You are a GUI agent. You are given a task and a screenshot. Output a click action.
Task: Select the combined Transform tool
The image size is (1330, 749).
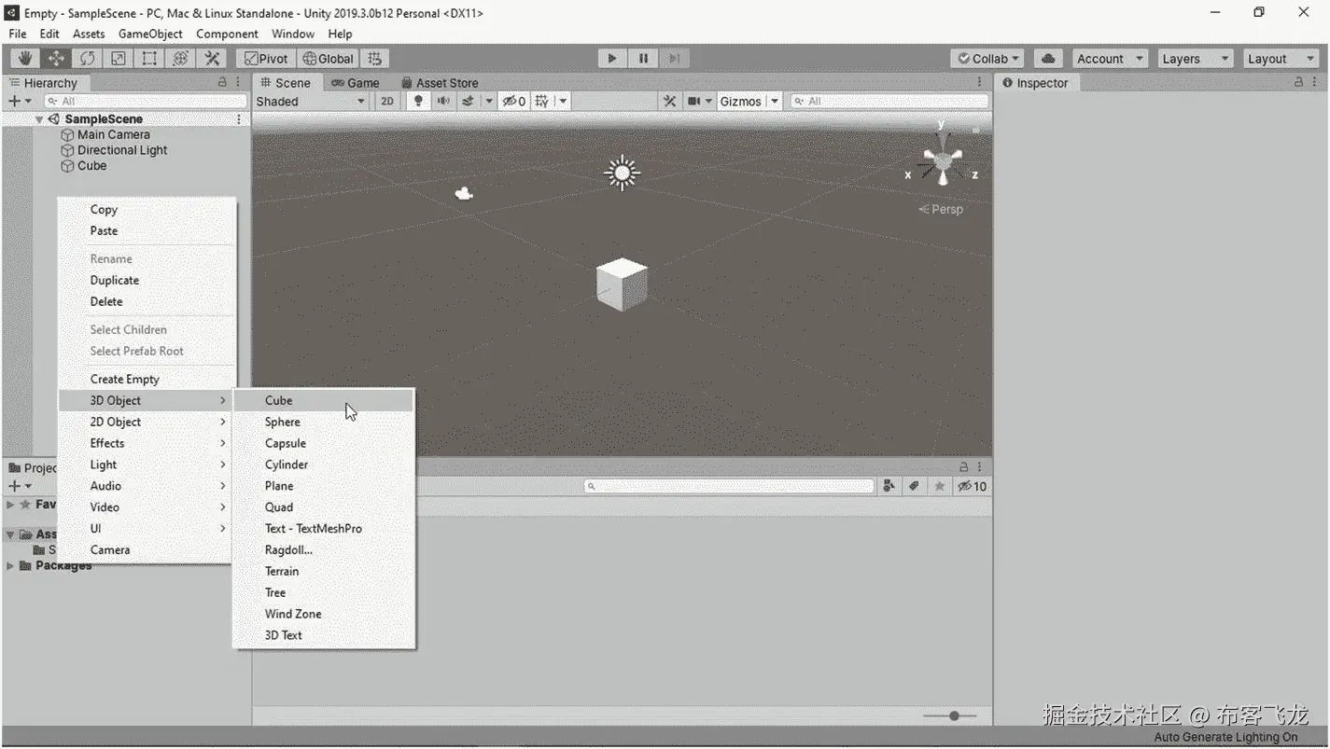click(x=181, y=58)
